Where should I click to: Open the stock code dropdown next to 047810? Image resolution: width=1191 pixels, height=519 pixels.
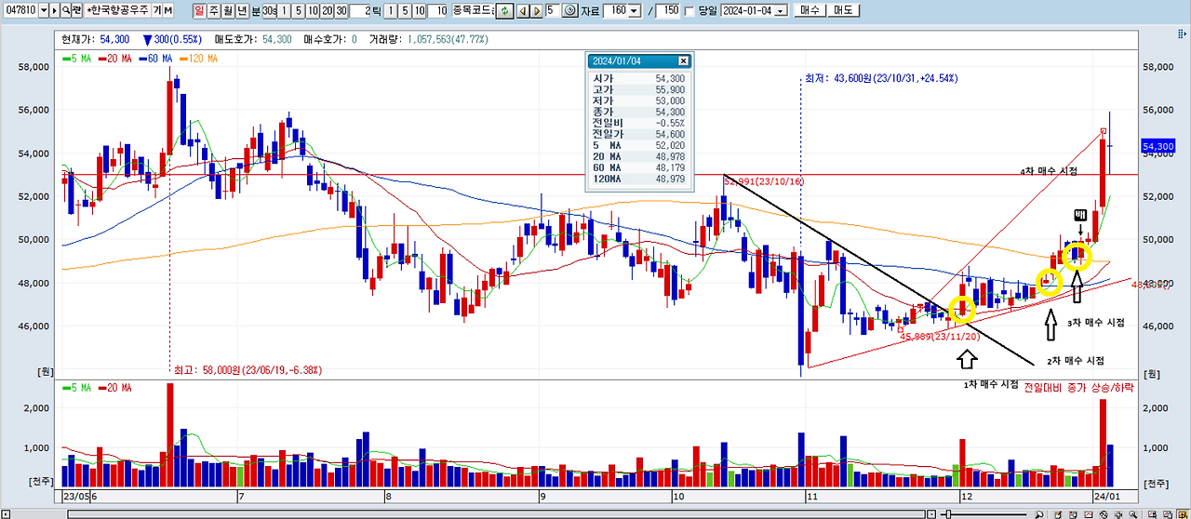click(x=44, y=10)
